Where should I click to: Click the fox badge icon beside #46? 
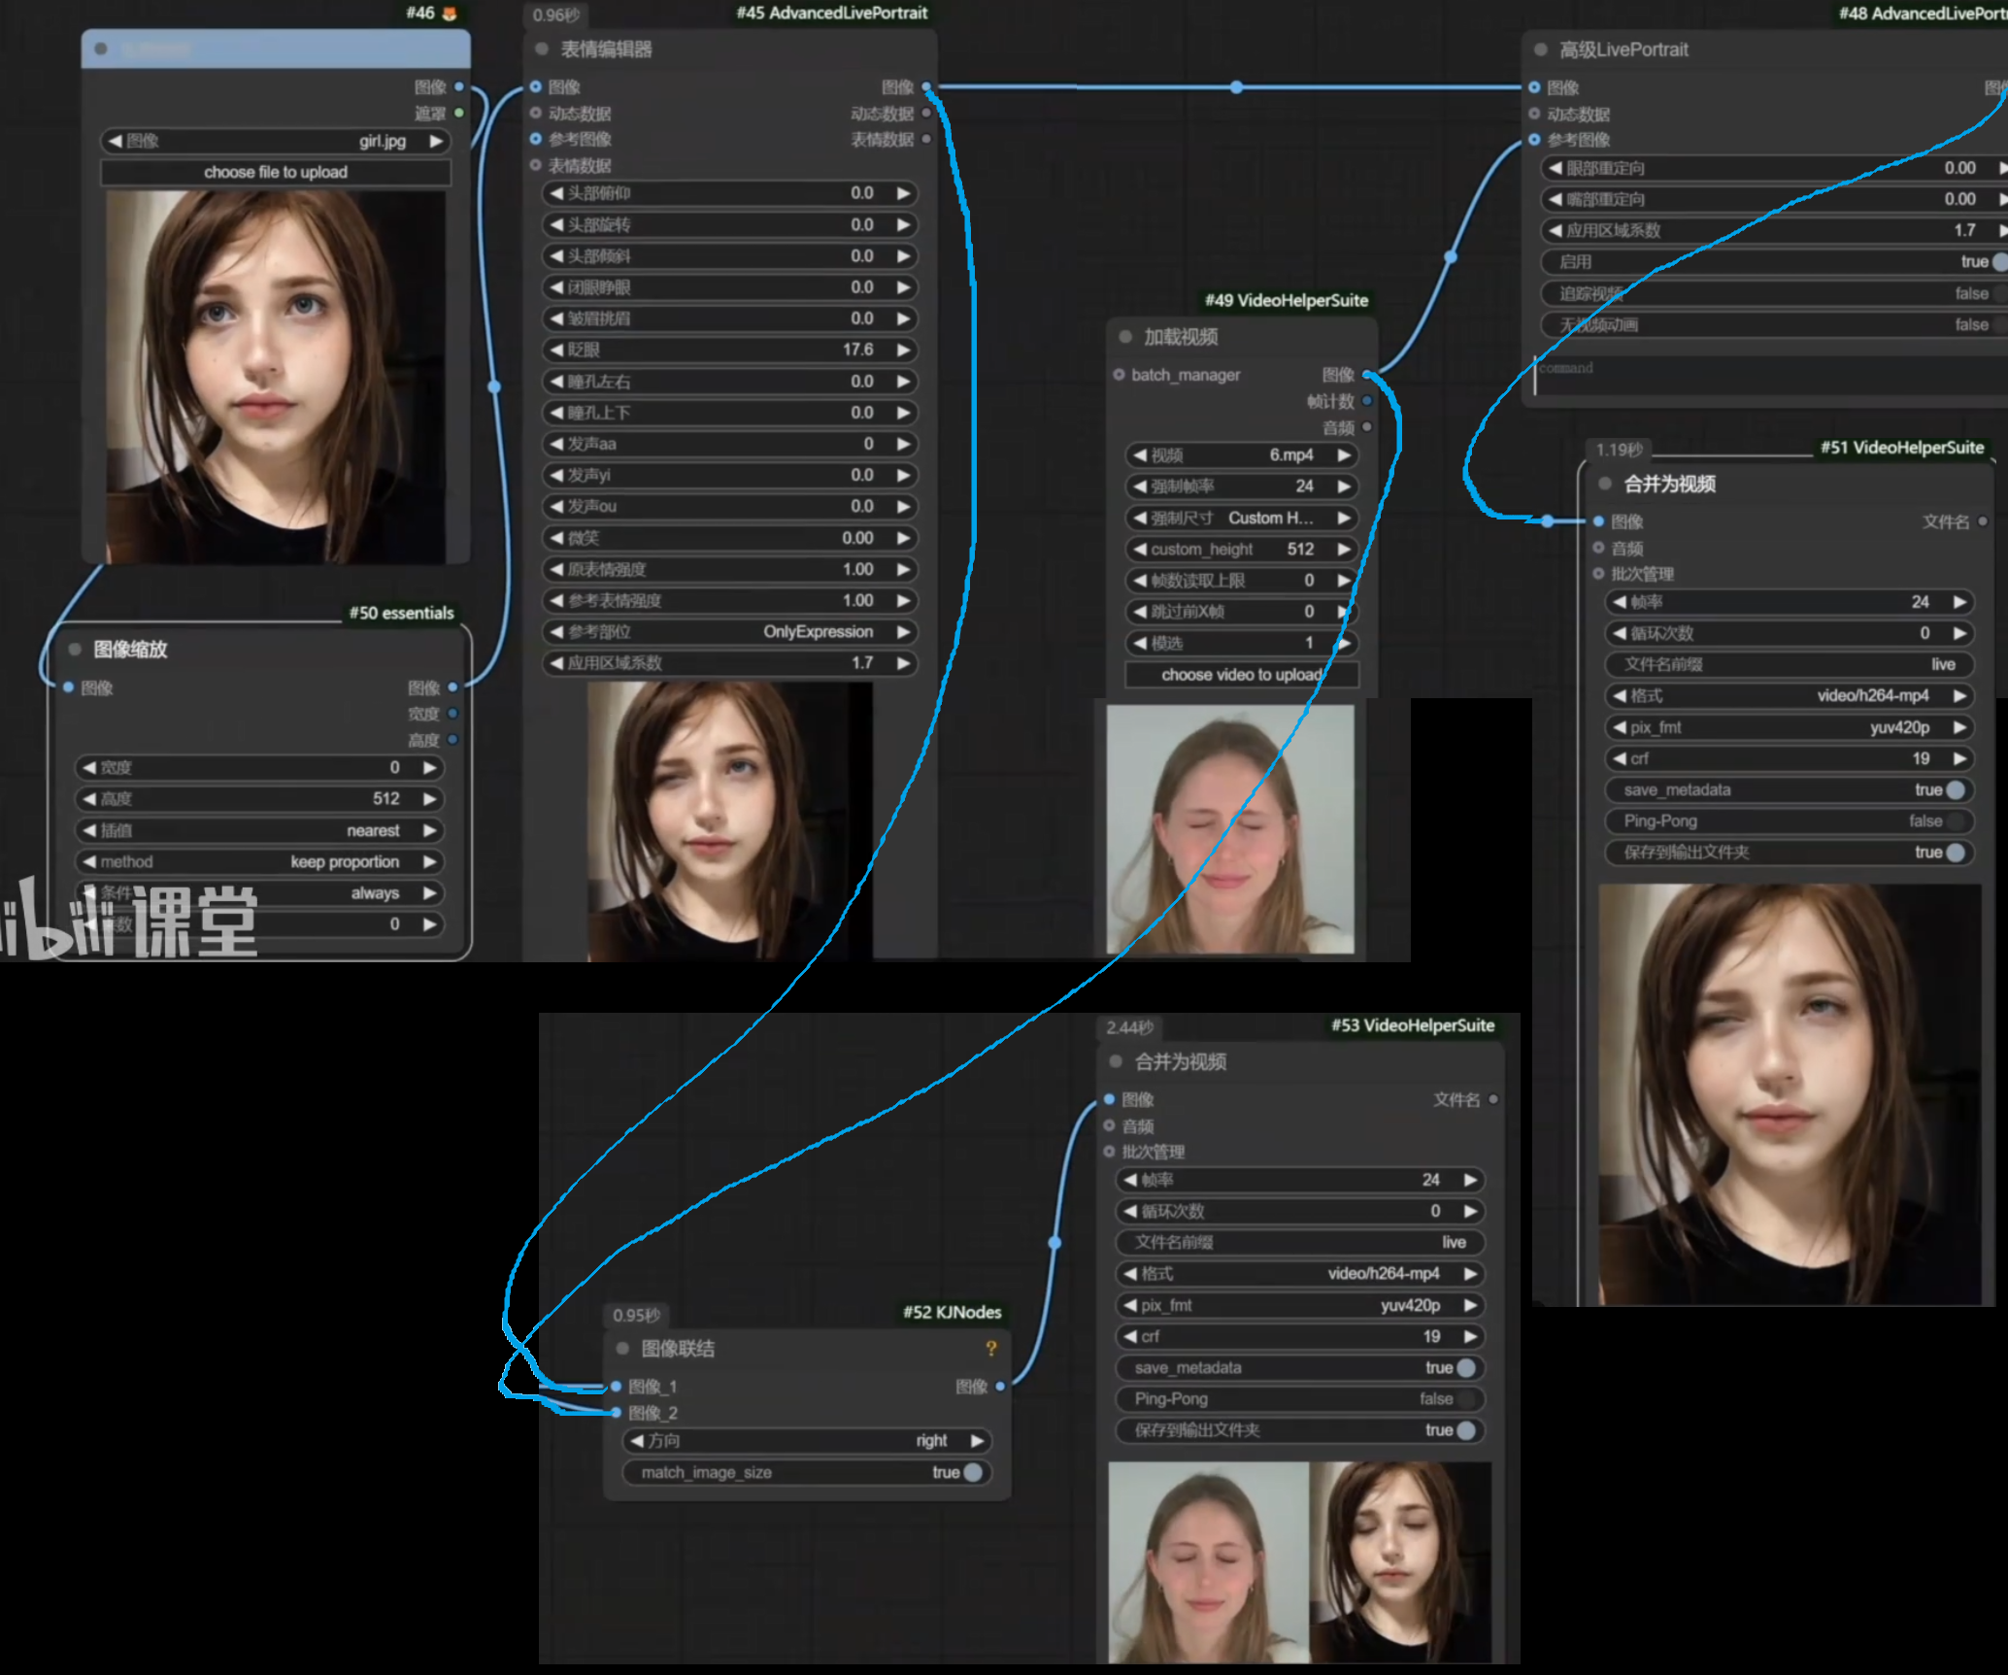[450, 14]
